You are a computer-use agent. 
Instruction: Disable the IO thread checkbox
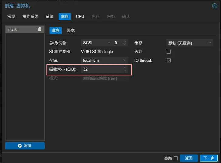pyautogui.click(x=169, y=61)
